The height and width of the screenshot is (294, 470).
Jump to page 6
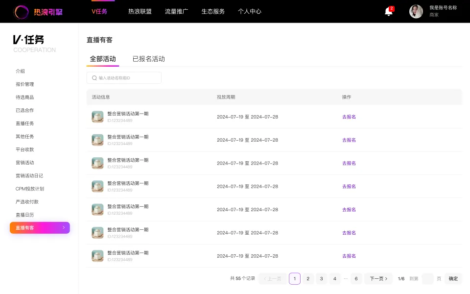click(x=356, y=279)
